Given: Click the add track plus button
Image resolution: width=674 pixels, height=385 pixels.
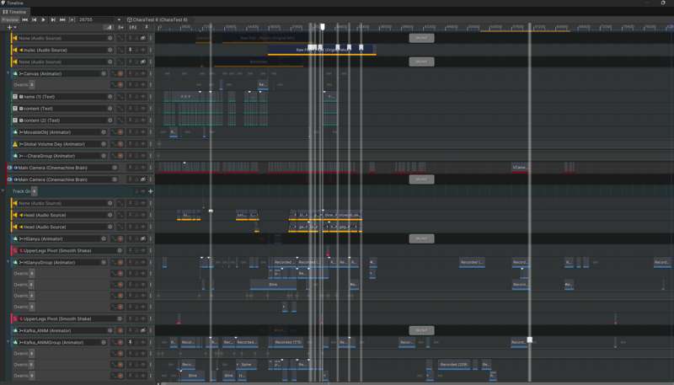Looking at the screenshot, I should pyautogui.click(x=9, y=27).
